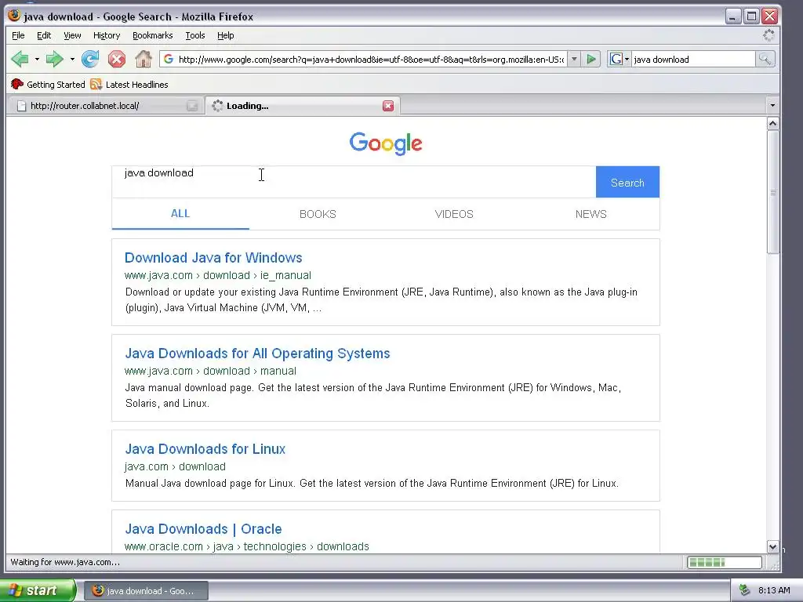
Task: Click the blue Search button
Action: pyautogui.click(x=627, y=182)
